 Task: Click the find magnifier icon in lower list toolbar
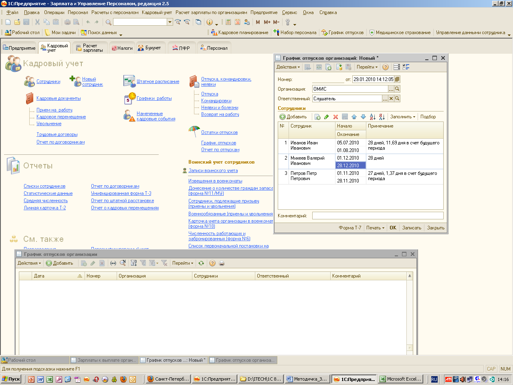point(123,263)
